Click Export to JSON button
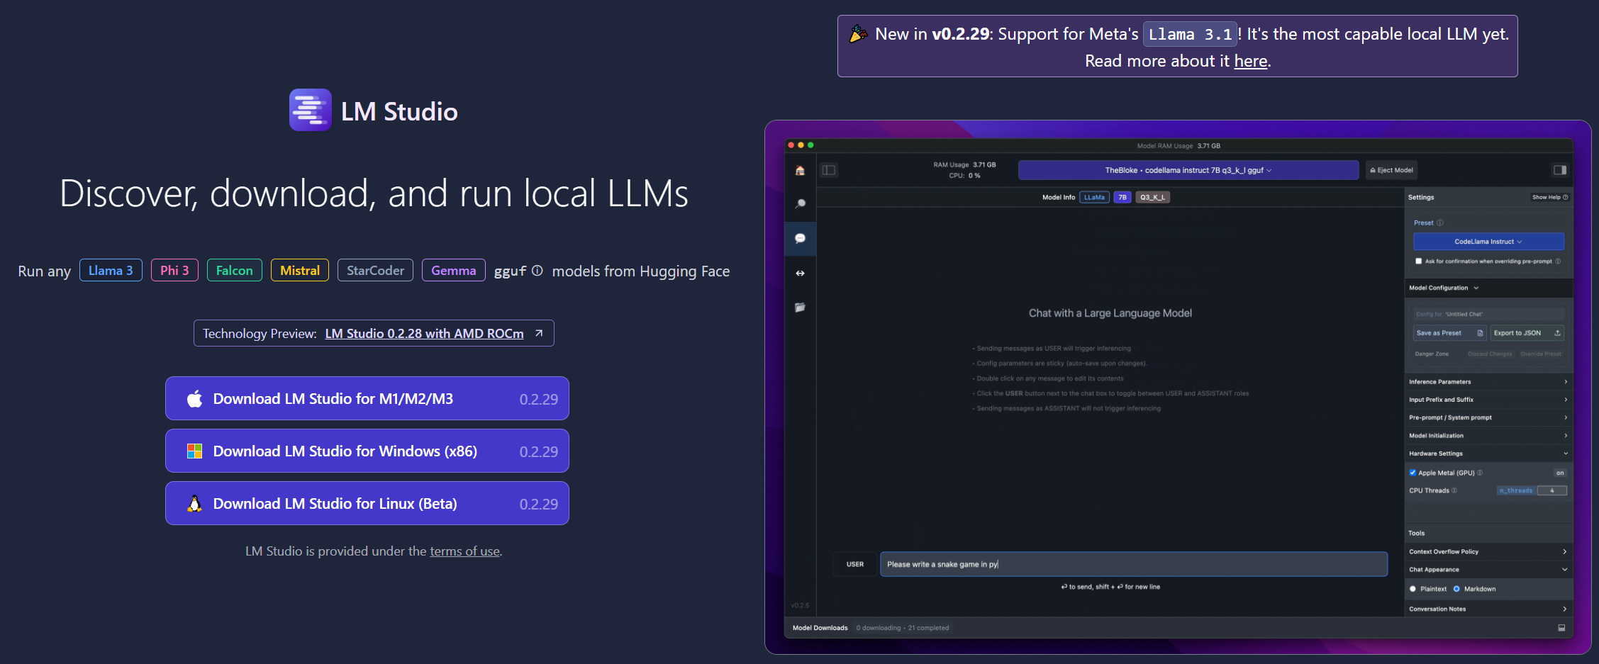 click(1527, 333)
